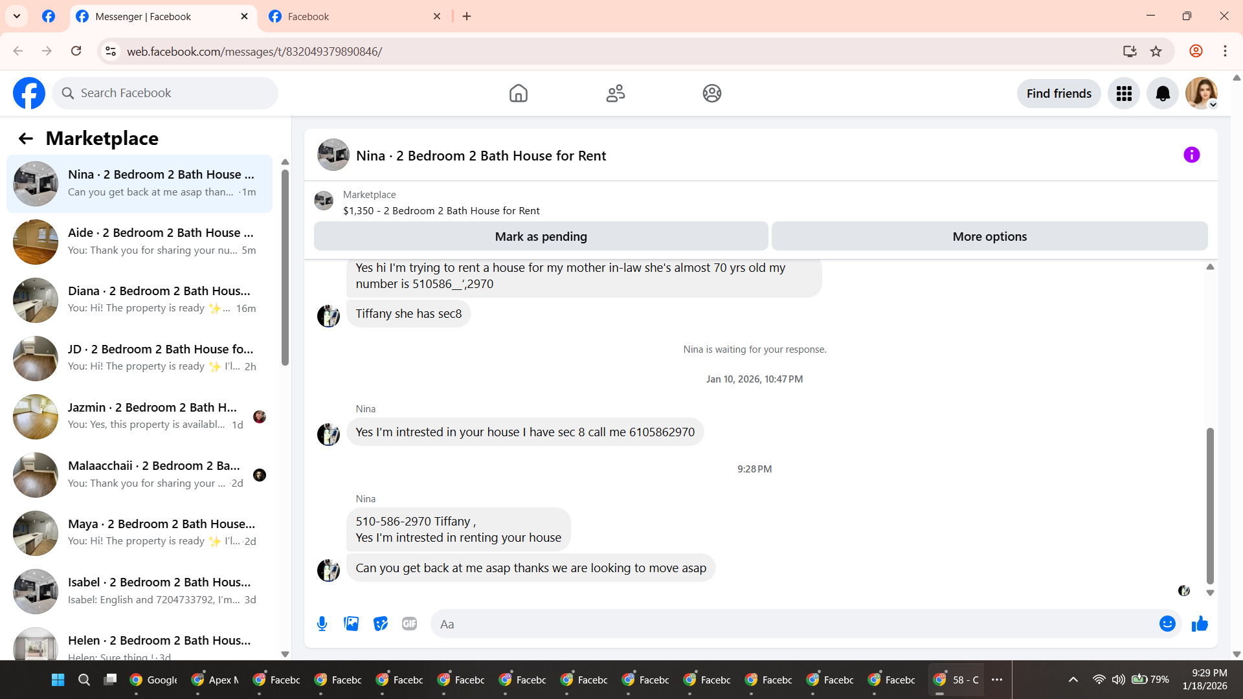Mark listing as pending
Screen dimensions: 1243x699
(x=541, y=237)
